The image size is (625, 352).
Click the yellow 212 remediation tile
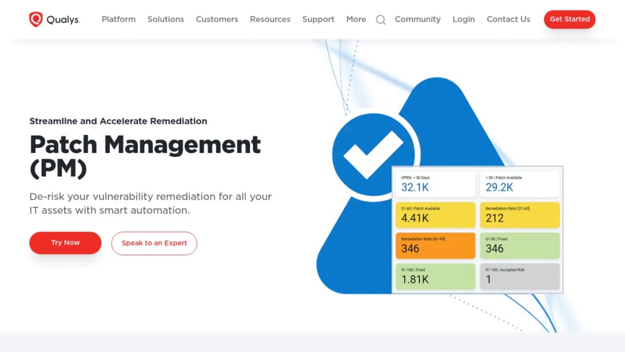coord(520,215)
